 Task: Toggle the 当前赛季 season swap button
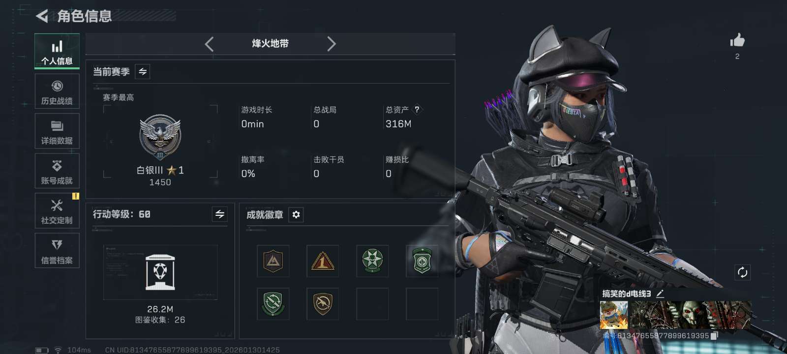click(x=143, y=72)
